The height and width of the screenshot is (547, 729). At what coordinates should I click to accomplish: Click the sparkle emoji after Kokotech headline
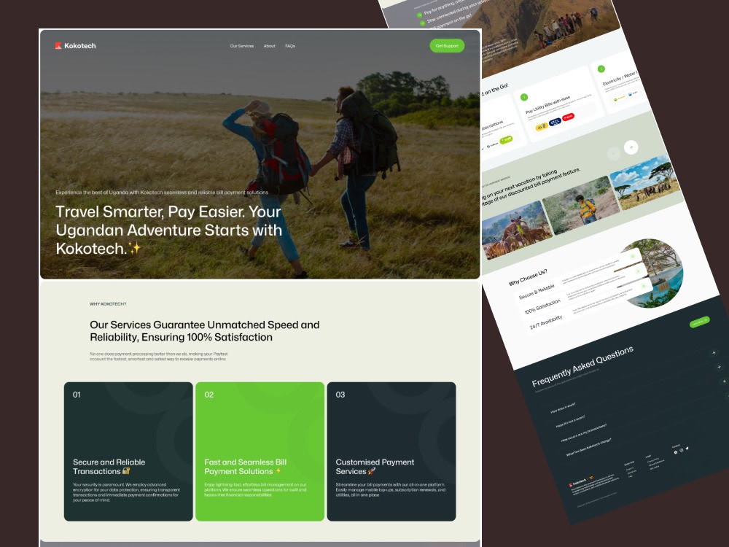[x=135, y=249]
